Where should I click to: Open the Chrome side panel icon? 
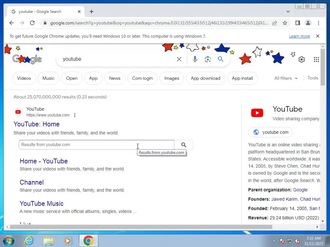(x=297, y=23)
